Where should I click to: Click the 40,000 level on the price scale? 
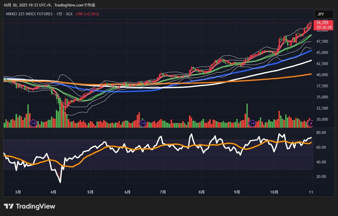coord(322,75)
